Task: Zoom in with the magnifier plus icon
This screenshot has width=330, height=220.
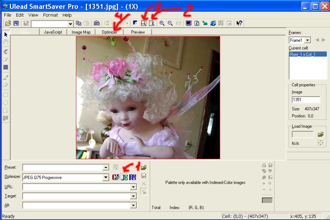Action: click(162, 23)
